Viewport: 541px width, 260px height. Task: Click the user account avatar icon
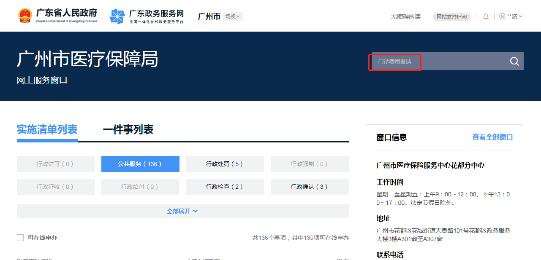click(502, 16)
